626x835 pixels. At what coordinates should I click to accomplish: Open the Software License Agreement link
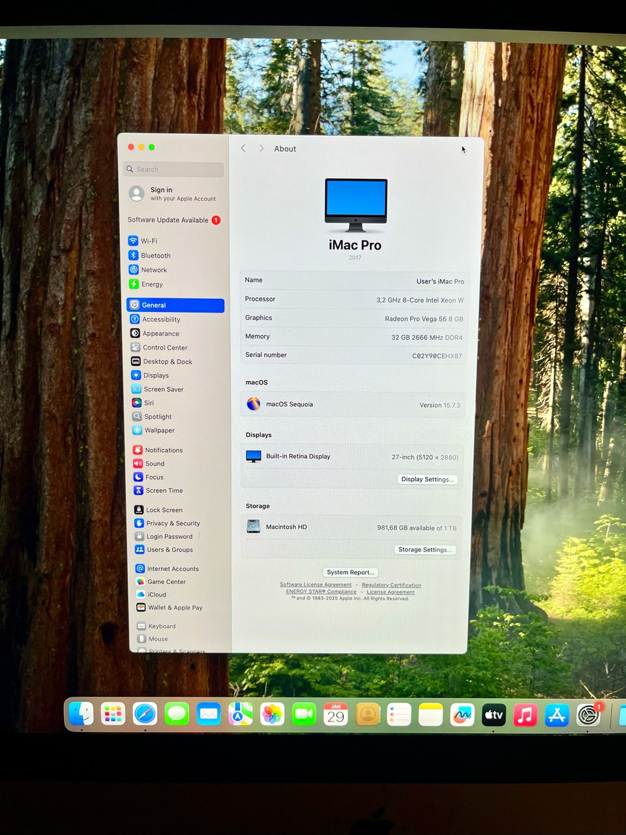316,584
